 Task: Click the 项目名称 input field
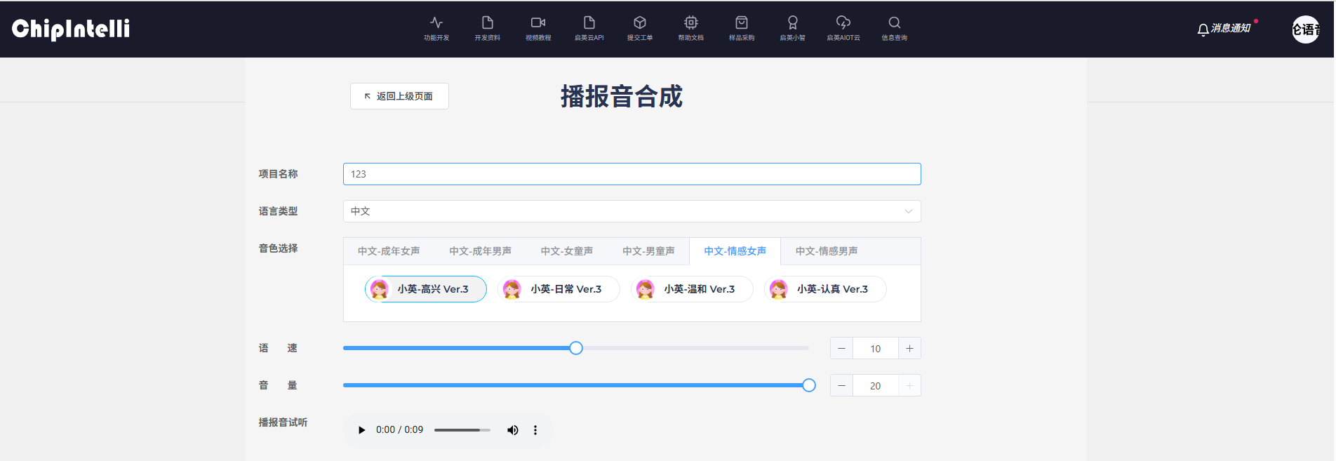[632, 174]
